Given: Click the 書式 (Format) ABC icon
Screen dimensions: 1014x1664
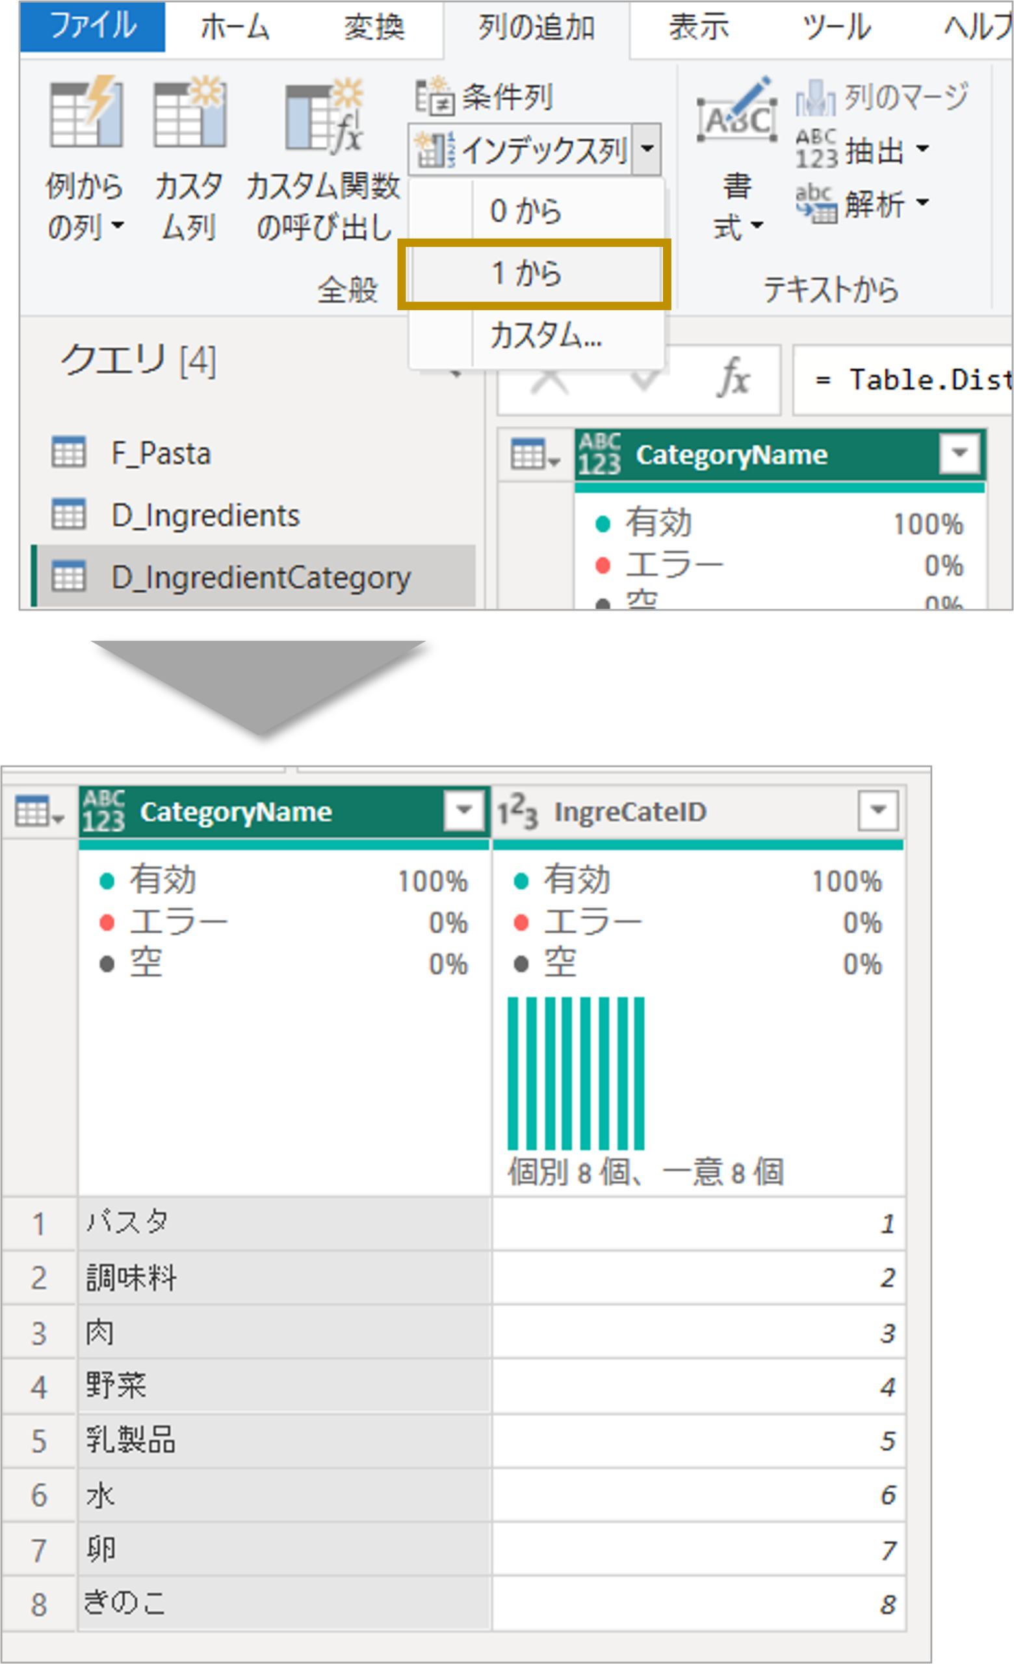Looking at the screenshot, I should [737, 114].
